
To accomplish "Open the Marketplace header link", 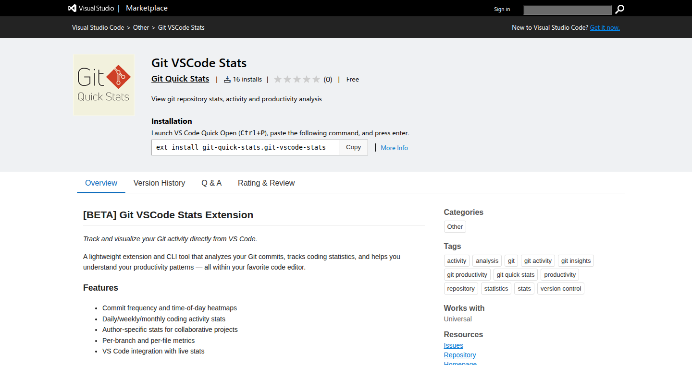I will [147, 8].
